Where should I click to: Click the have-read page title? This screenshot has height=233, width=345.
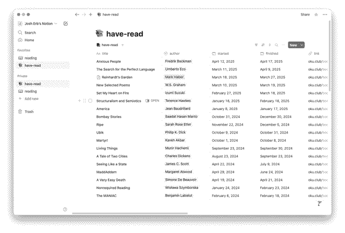[125, 34]
